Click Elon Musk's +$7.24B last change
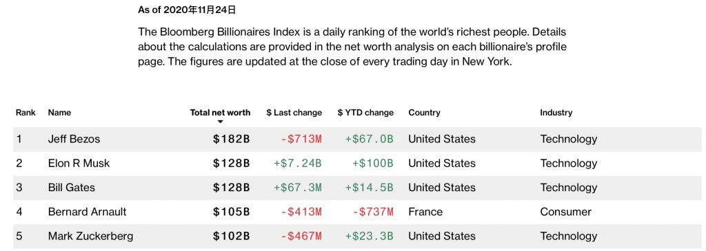706x251 pixels. 298,164
